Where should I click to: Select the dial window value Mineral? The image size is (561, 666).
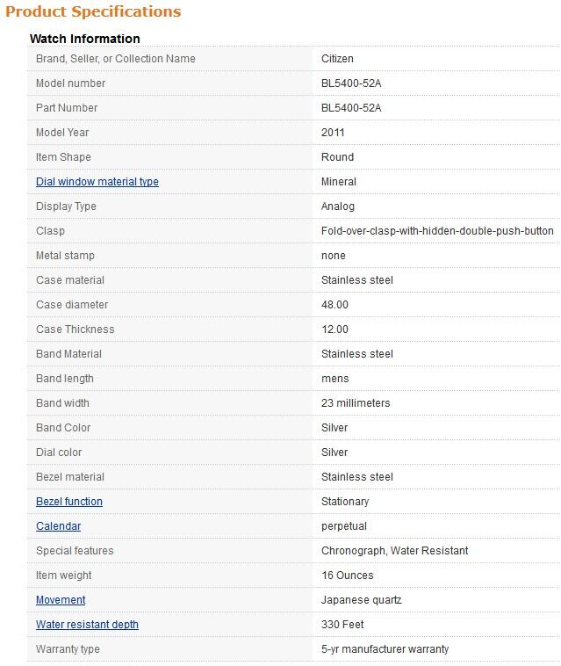(339, 182)
